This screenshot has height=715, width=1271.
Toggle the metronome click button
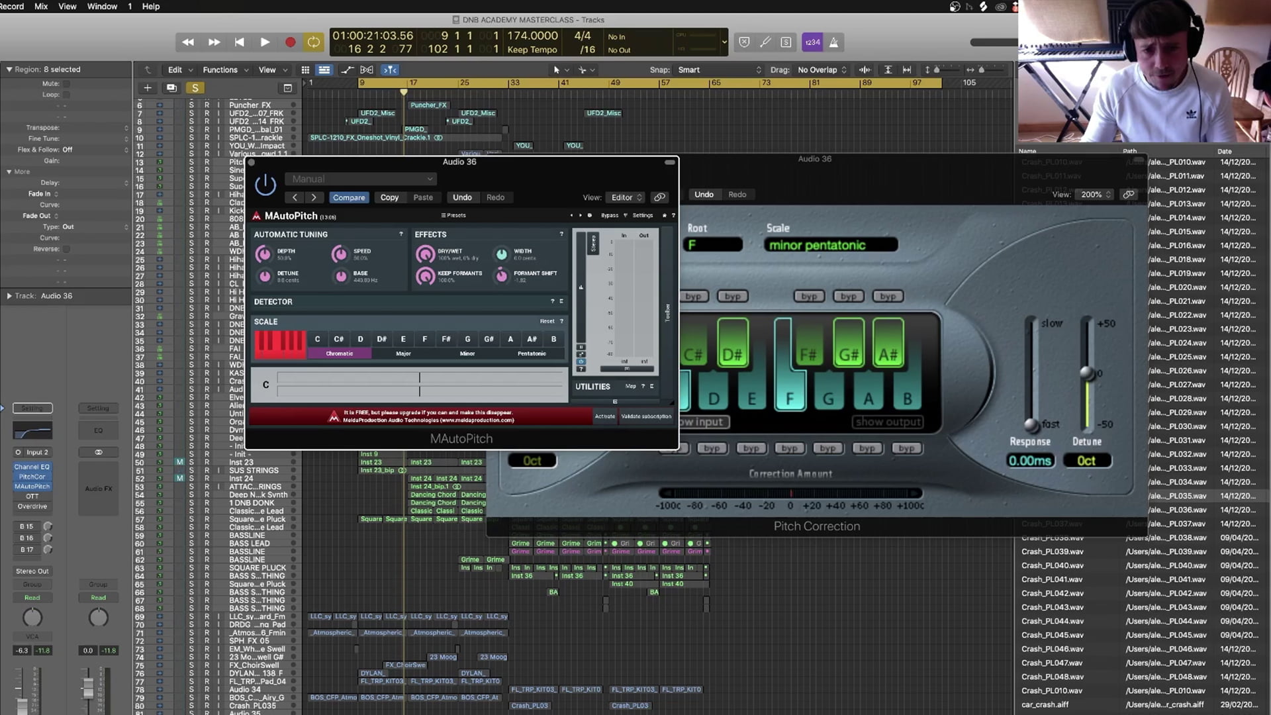pyautogui.click(x=834, y=42)
